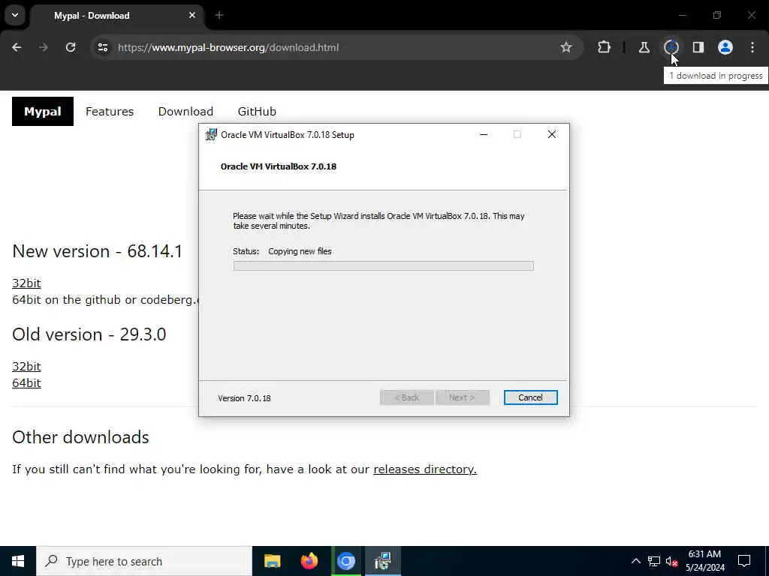Click the disabled Next button in Setup
Viewport: 769px width, 576px height.
[462, 397]
